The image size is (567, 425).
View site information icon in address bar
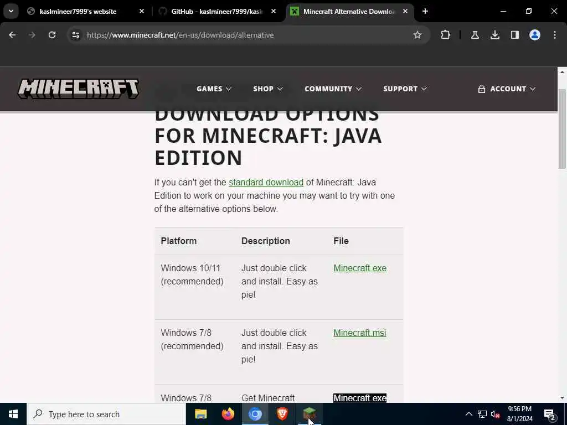[75, 35]
